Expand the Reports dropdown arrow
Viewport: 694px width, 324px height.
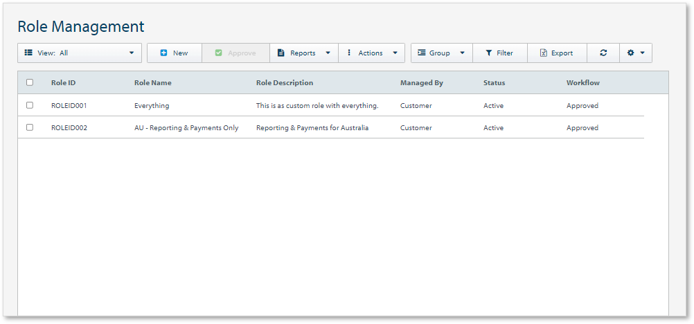(328, 53)
